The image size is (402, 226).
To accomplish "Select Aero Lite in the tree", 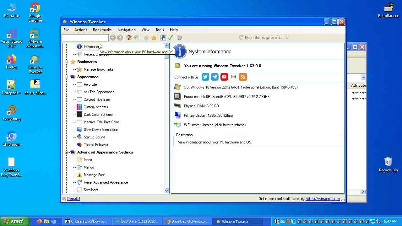I will [x=90, y=84].
